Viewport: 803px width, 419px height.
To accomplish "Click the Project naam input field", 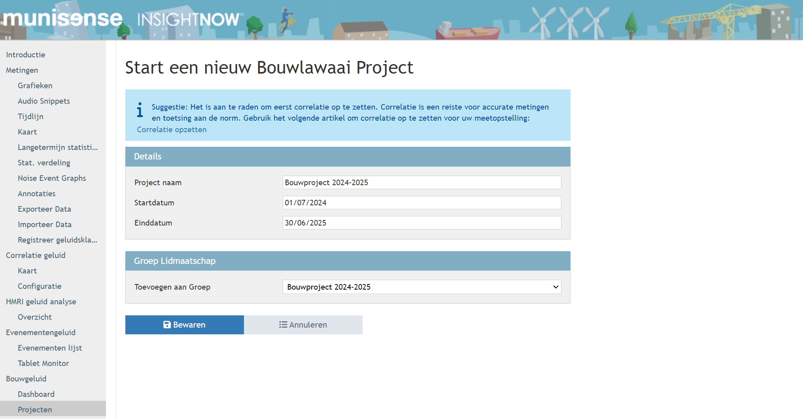I will click(421, 182).
